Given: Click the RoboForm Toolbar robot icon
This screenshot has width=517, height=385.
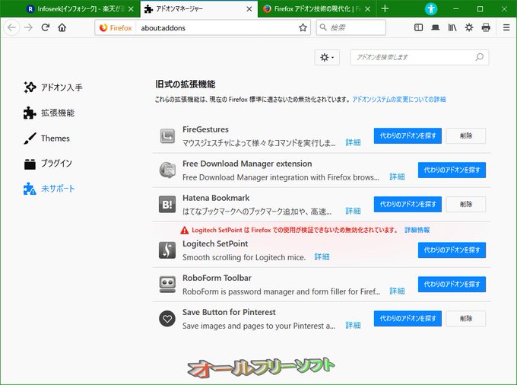Looking at the screenshot, I should [x=167, y=285].
